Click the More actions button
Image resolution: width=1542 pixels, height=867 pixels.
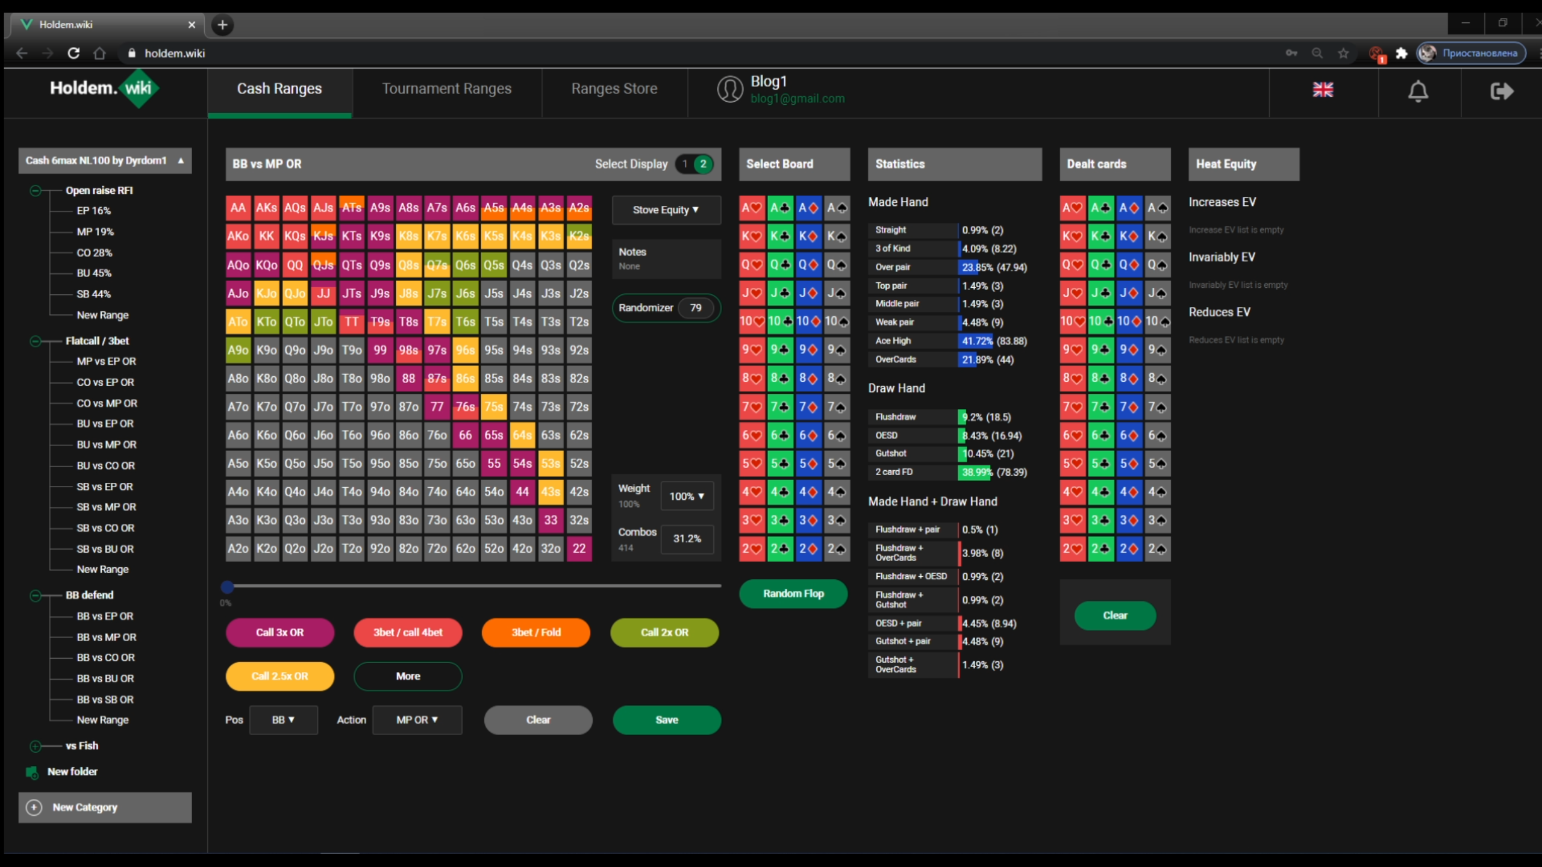[408, 676]
